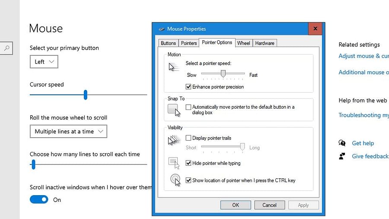Uncheck Enhance pointer precision
Screen dimensions: 389x219
point(188,87)
